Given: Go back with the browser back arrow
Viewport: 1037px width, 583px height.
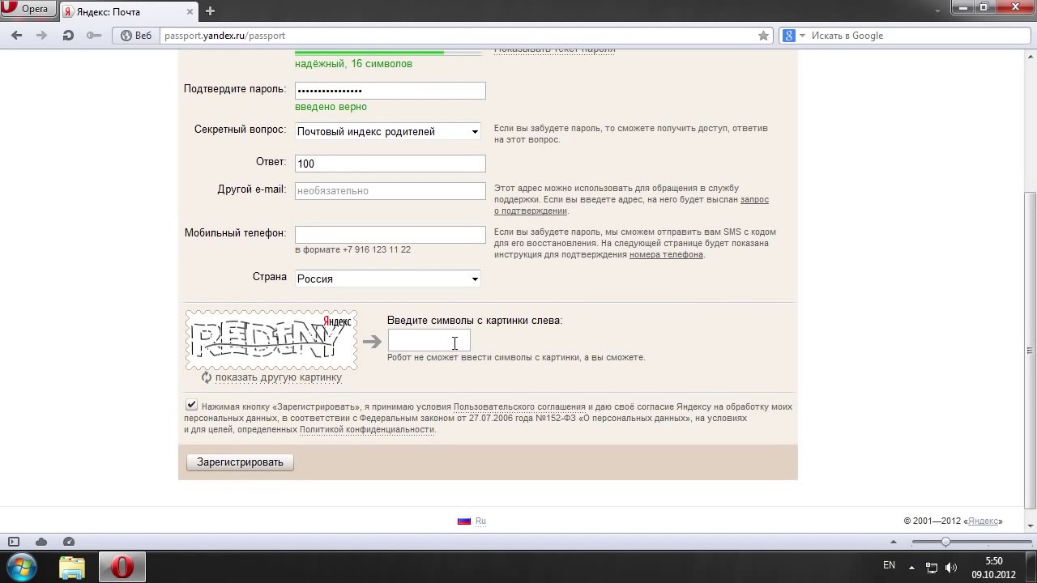Looking at the screenshot, I should (x=16, y=36).
